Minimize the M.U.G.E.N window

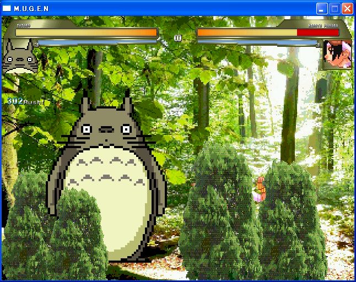pos(322,9)
